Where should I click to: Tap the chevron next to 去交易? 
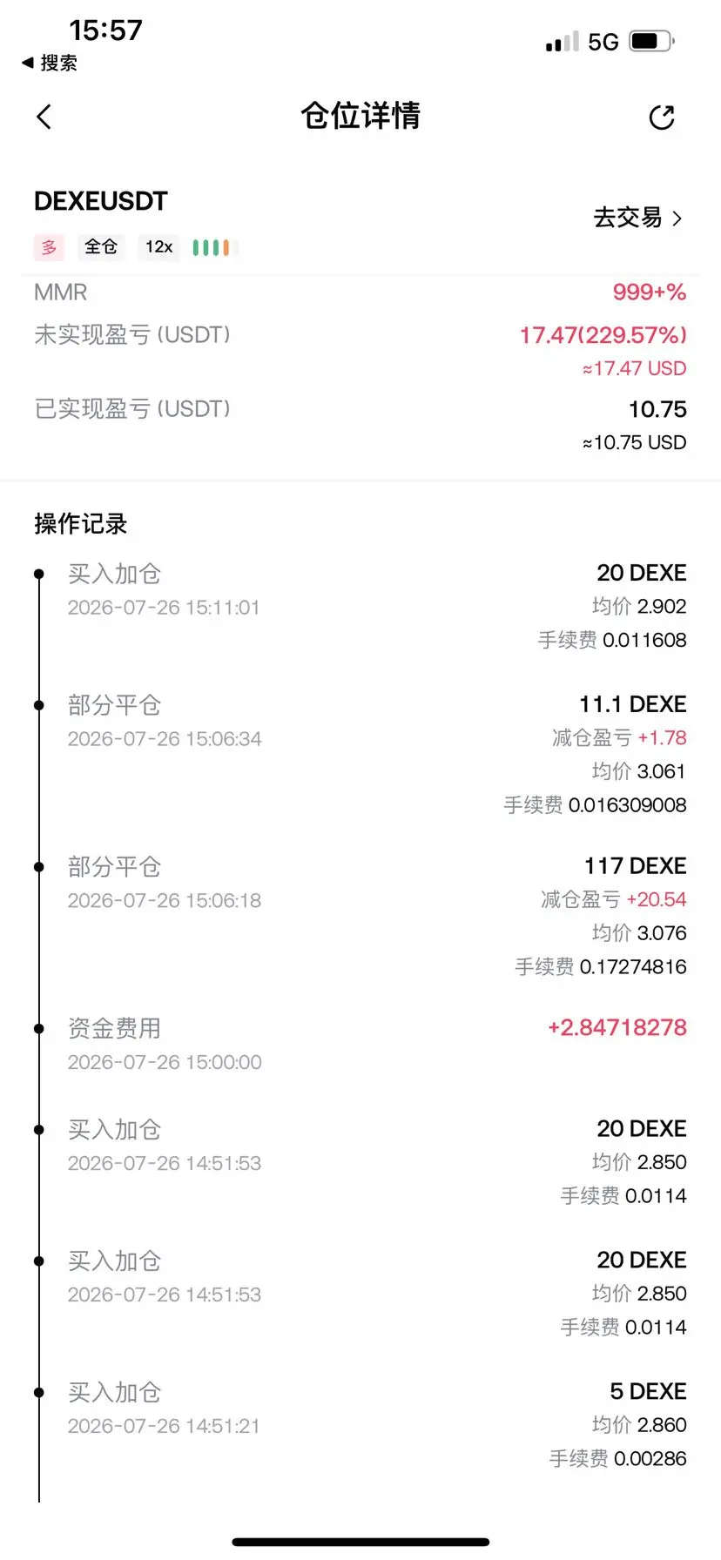pyautogui.click(x=677, y=219)
